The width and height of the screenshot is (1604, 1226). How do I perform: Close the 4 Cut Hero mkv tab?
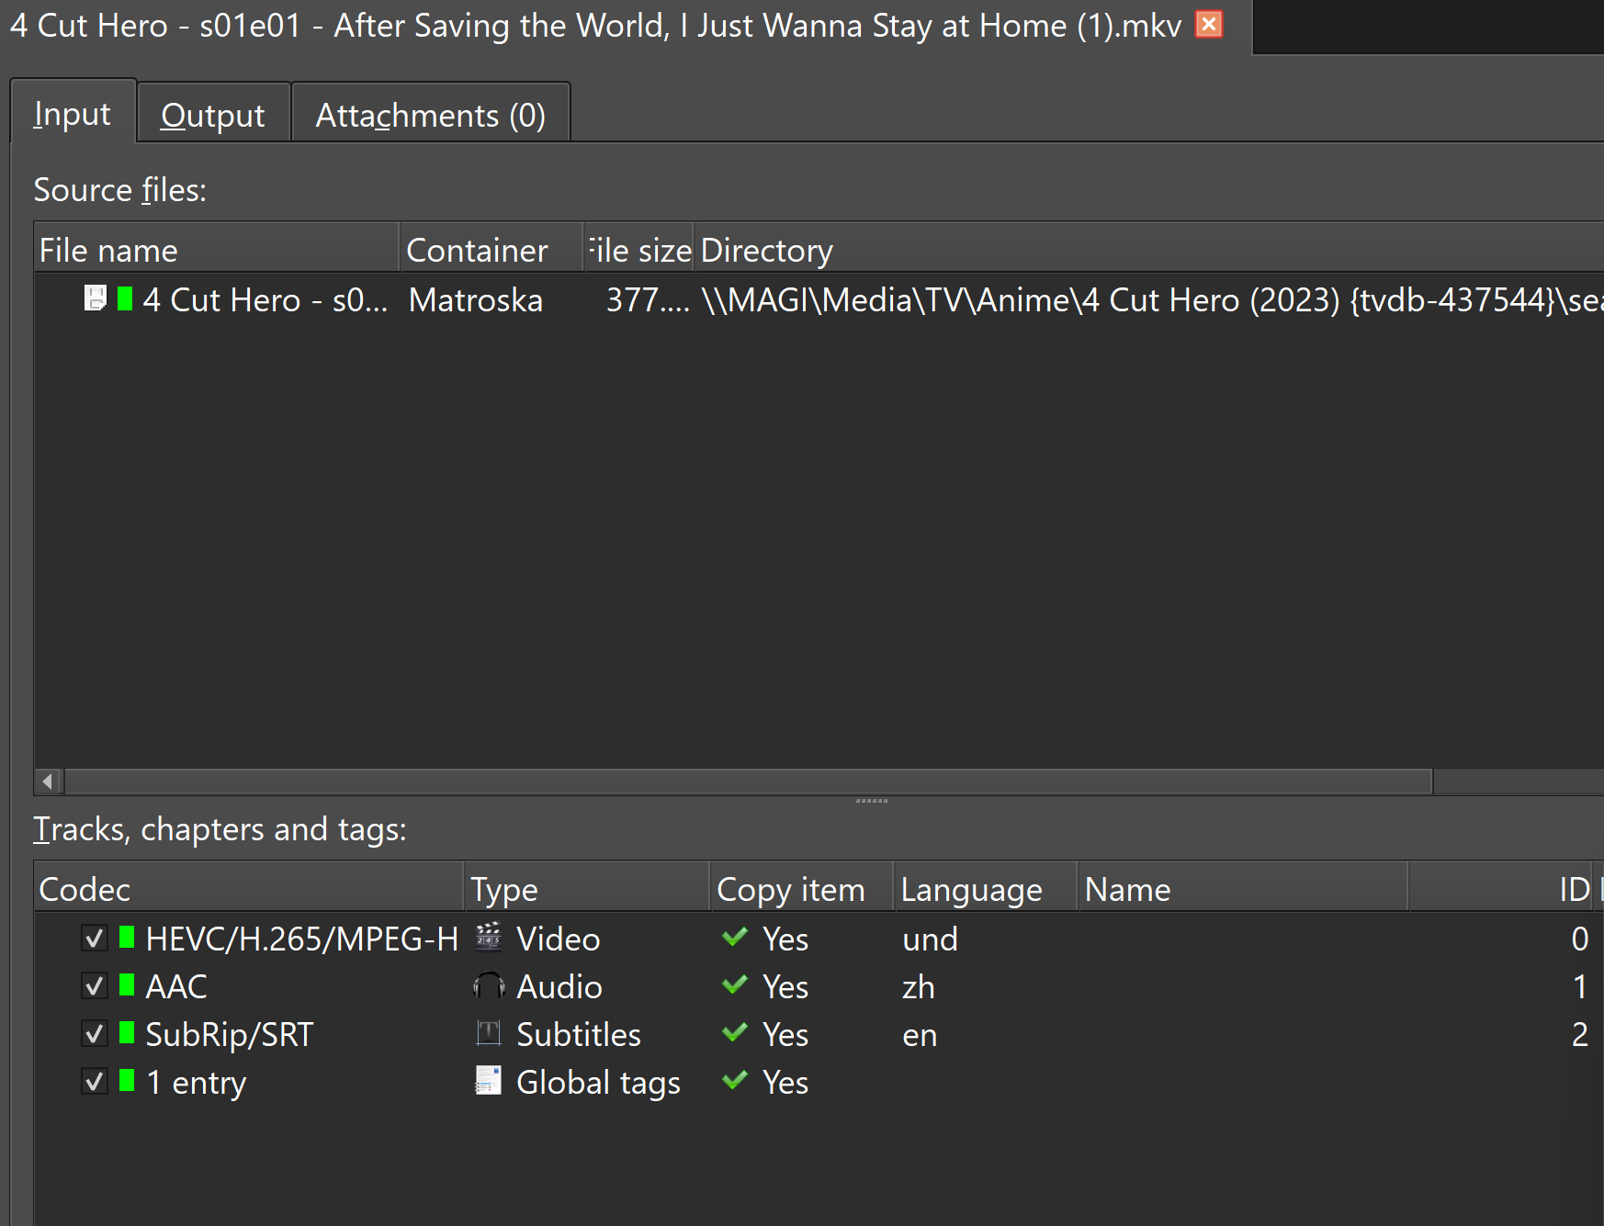tap(1209, 24)
